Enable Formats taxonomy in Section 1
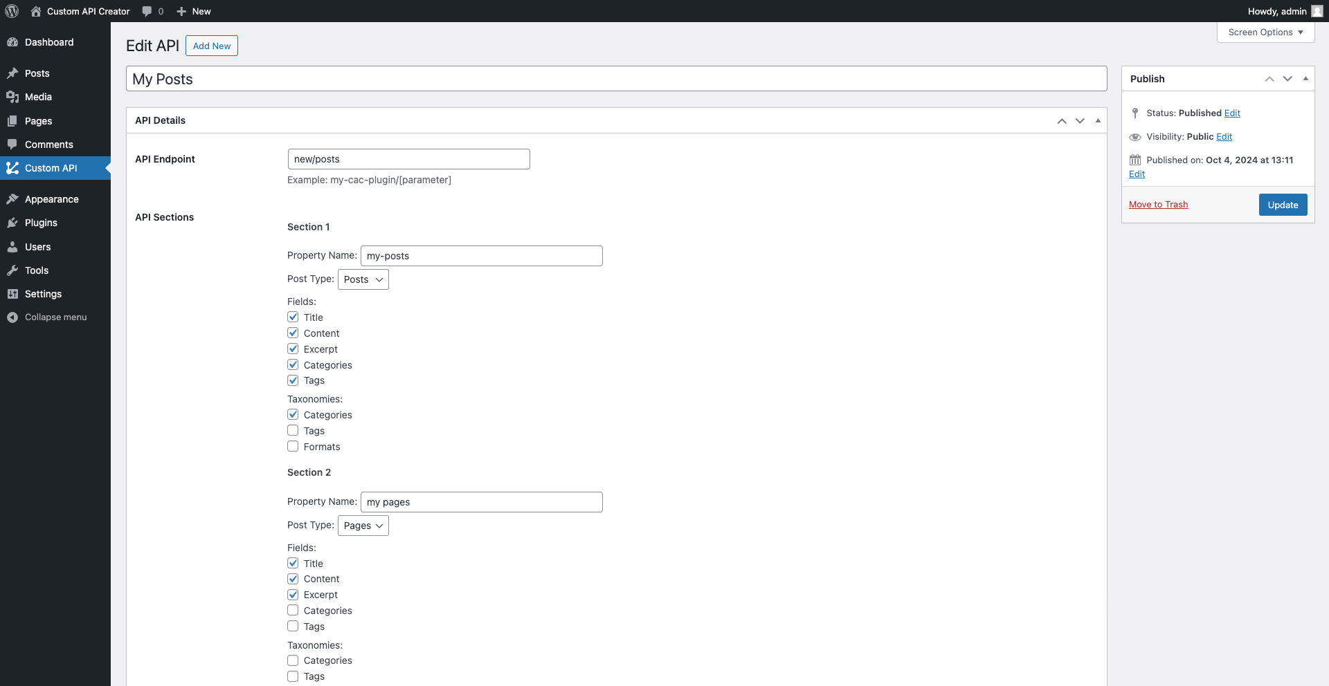The width and height of the screenshot is (1329, 686). point(293,446)
